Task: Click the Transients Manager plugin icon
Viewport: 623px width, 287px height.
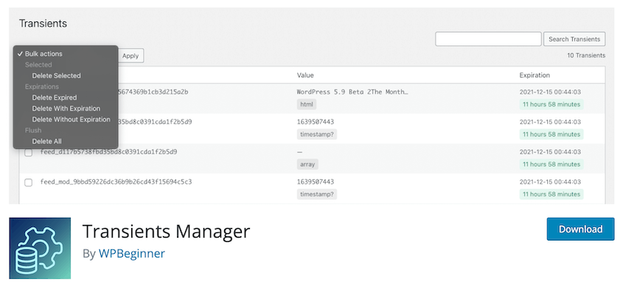Action: pyautogui.click(x=40, y=248)
